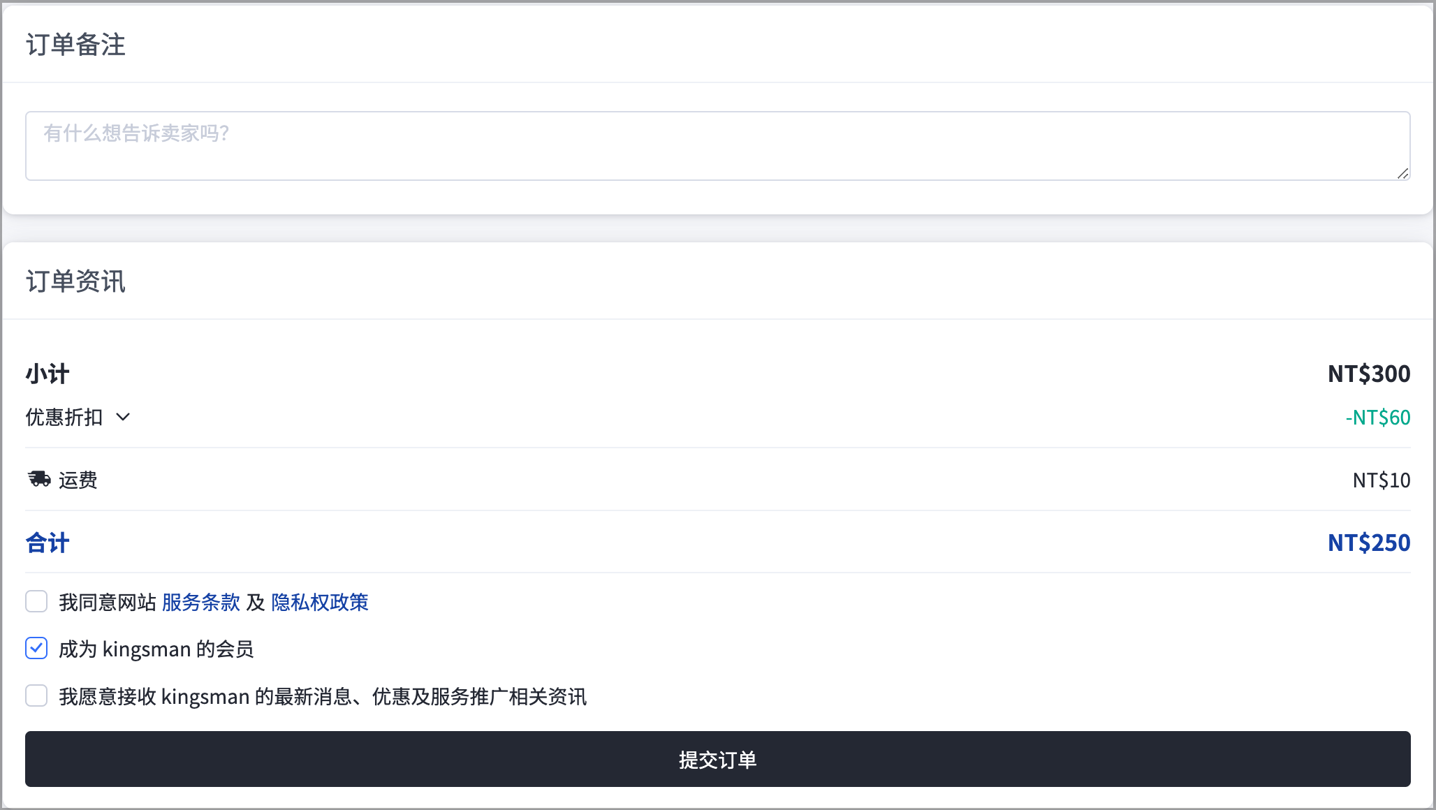Screen dimensions: 1436x810
Task: Open the 隐私权政策 link
Action: click(x=320, y=602)
